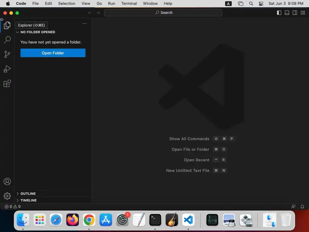Toggle the primary side bar layout icon

tap(279, 13)
